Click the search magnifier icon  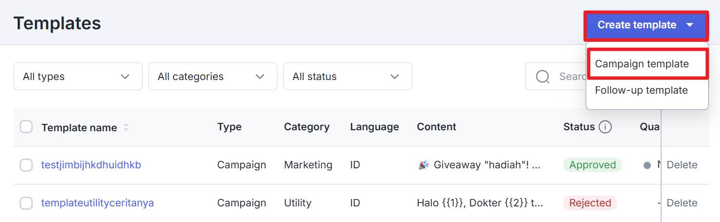[x=543, y=77]
